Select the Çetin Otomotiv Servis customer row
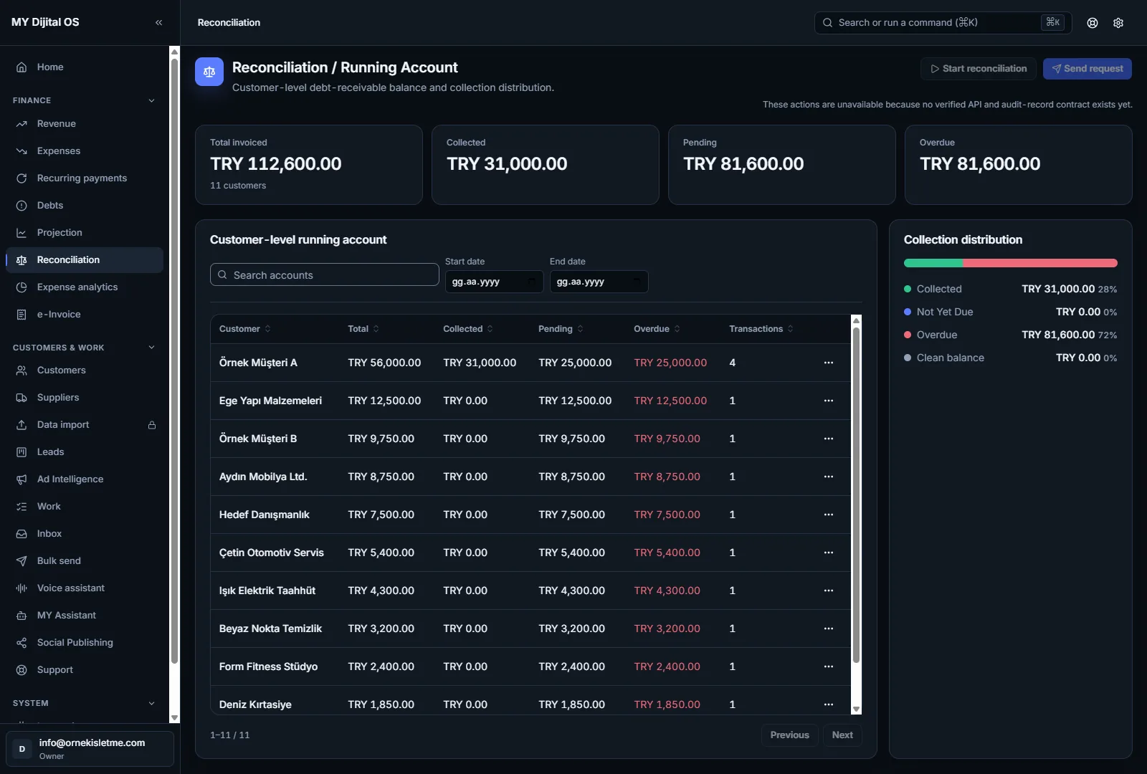This screenshot has width=1147, height=774. pyautogui.click(x=530, y=553)
